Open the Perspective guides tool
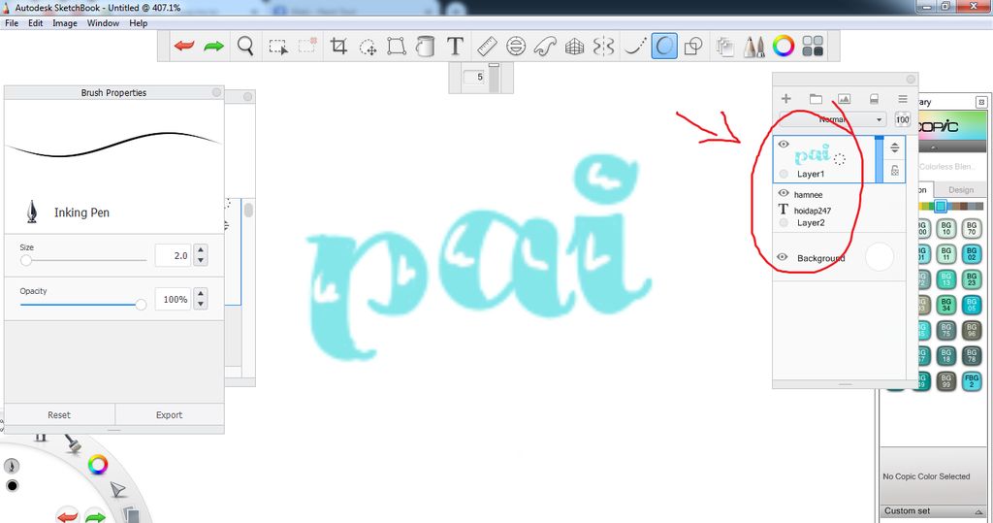Image resolution: width=993 pixels, height=523 pixels. [574, 47]
